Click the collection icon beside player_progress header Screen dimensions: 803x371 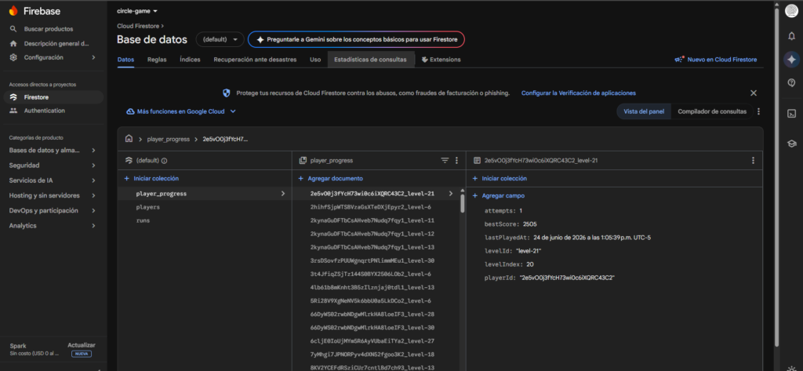[303, 160]
